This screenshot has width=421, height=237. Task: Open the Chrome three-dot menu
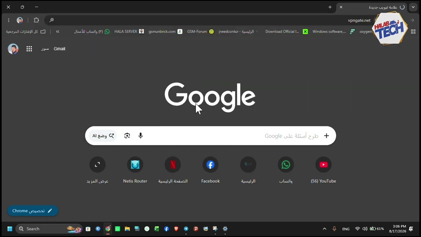pos(9,20)
